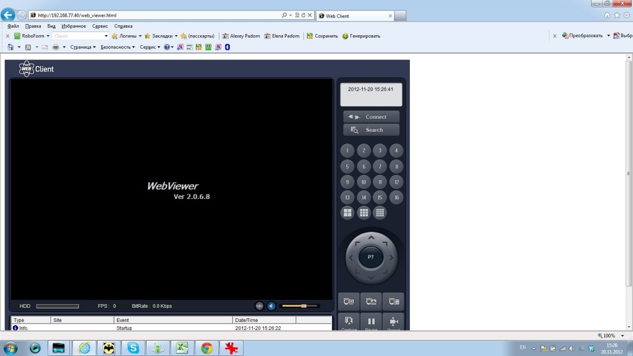Open the Безопасность dropdown menu

(117, 47)
